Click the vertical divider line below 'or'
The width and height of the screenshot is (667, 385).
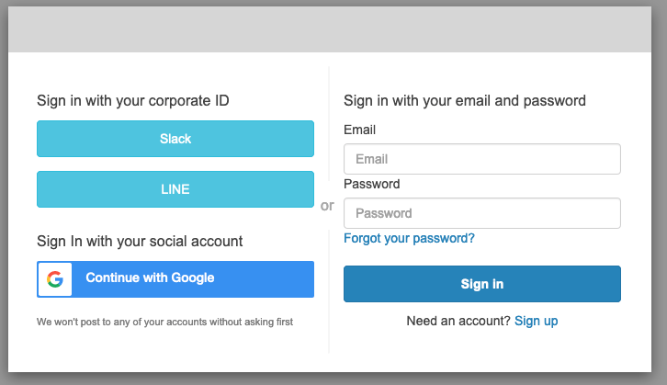click(x=329, y=291)
